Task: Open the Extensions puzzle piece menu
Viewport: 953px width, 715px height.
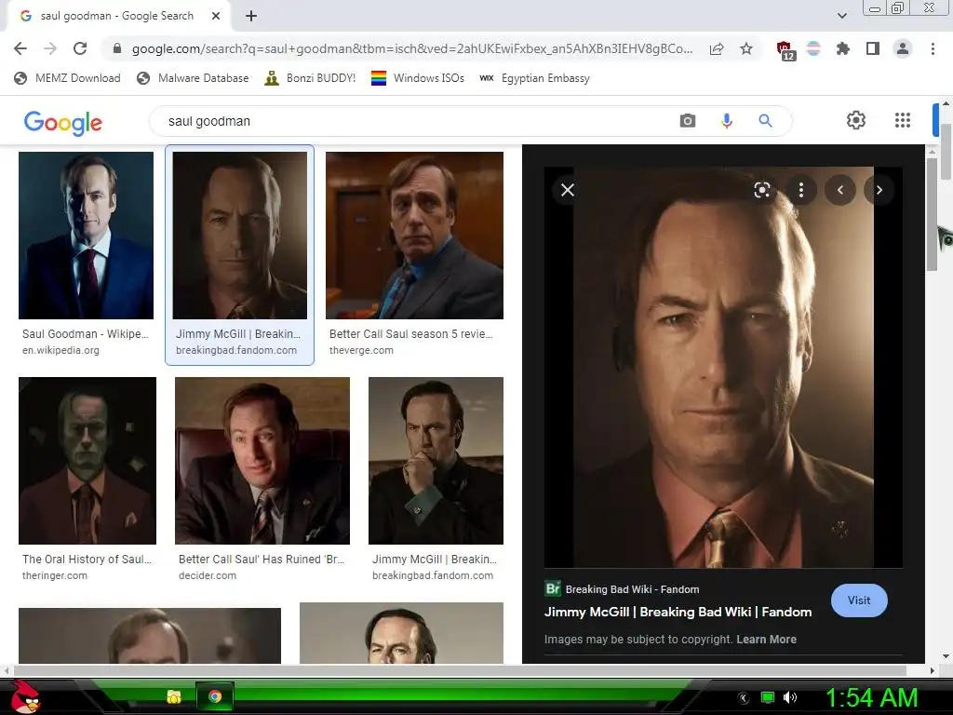Action: click(x=842, y=48)
